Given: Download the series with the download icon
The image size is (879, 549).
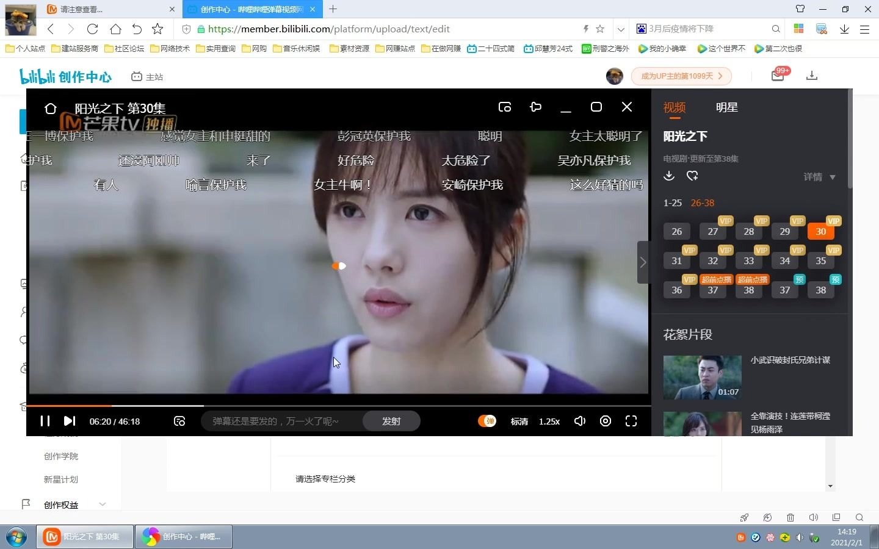Looking at the screenshot, I should click(x=669, y=176).
